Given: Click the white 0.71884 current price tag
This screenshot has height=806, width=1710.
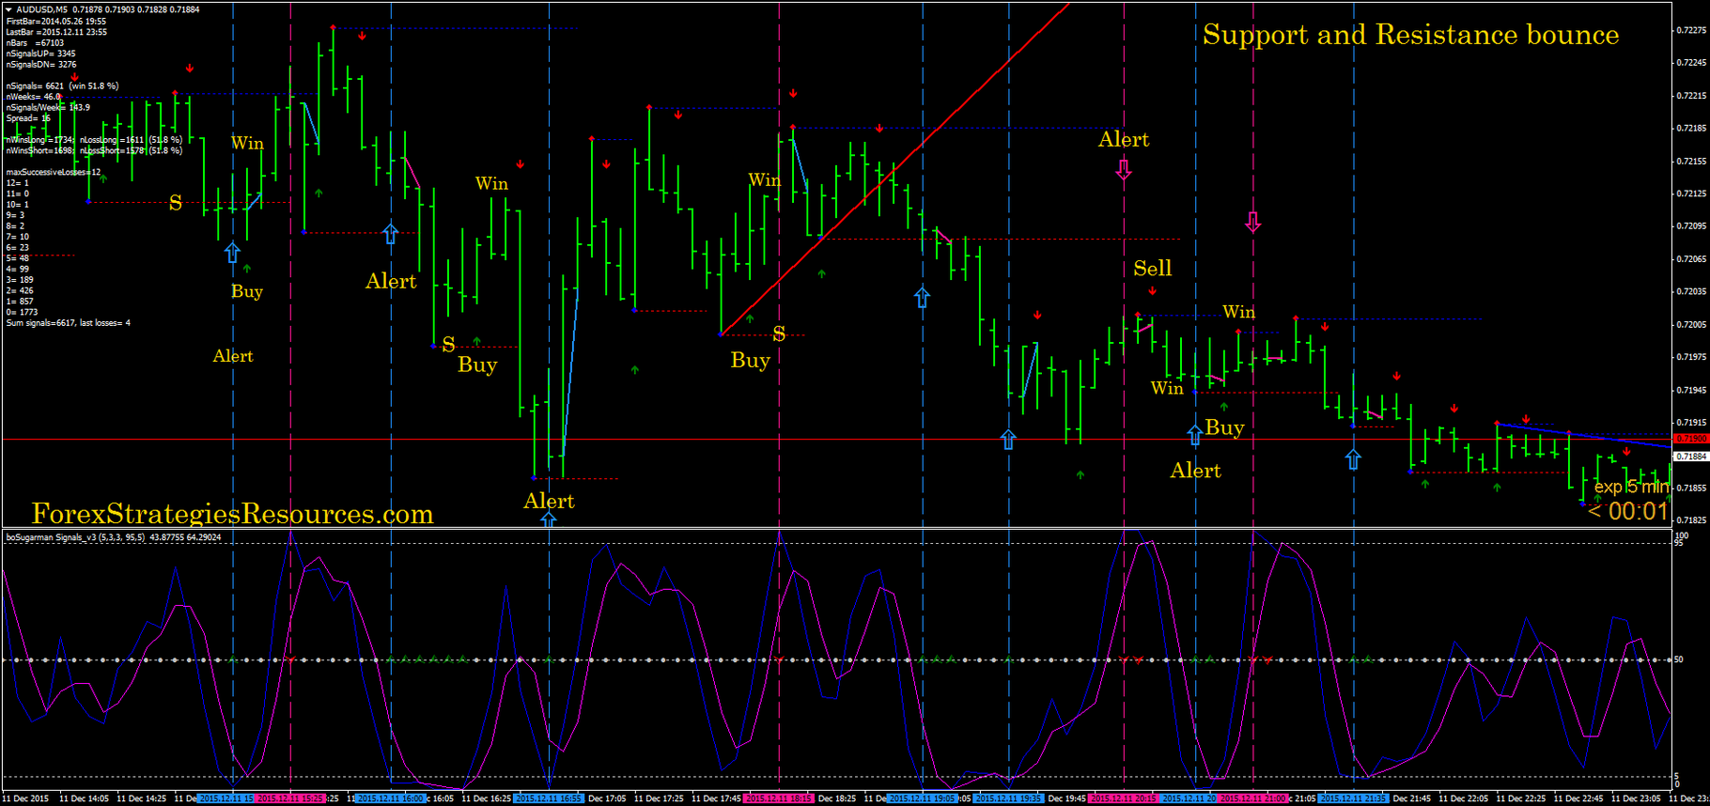Looking at the screenshot, I should coord(1690,457).
